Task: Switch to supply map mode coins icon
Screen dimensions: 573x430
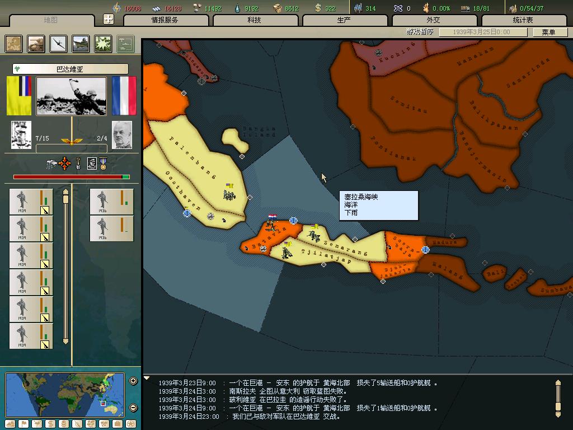Action: [64, 424]
